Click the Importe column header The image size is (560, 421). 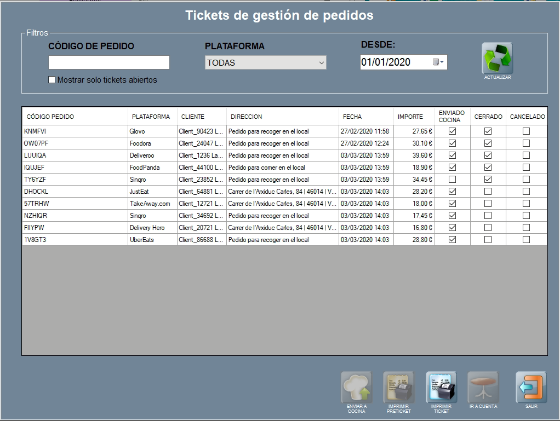410,117
